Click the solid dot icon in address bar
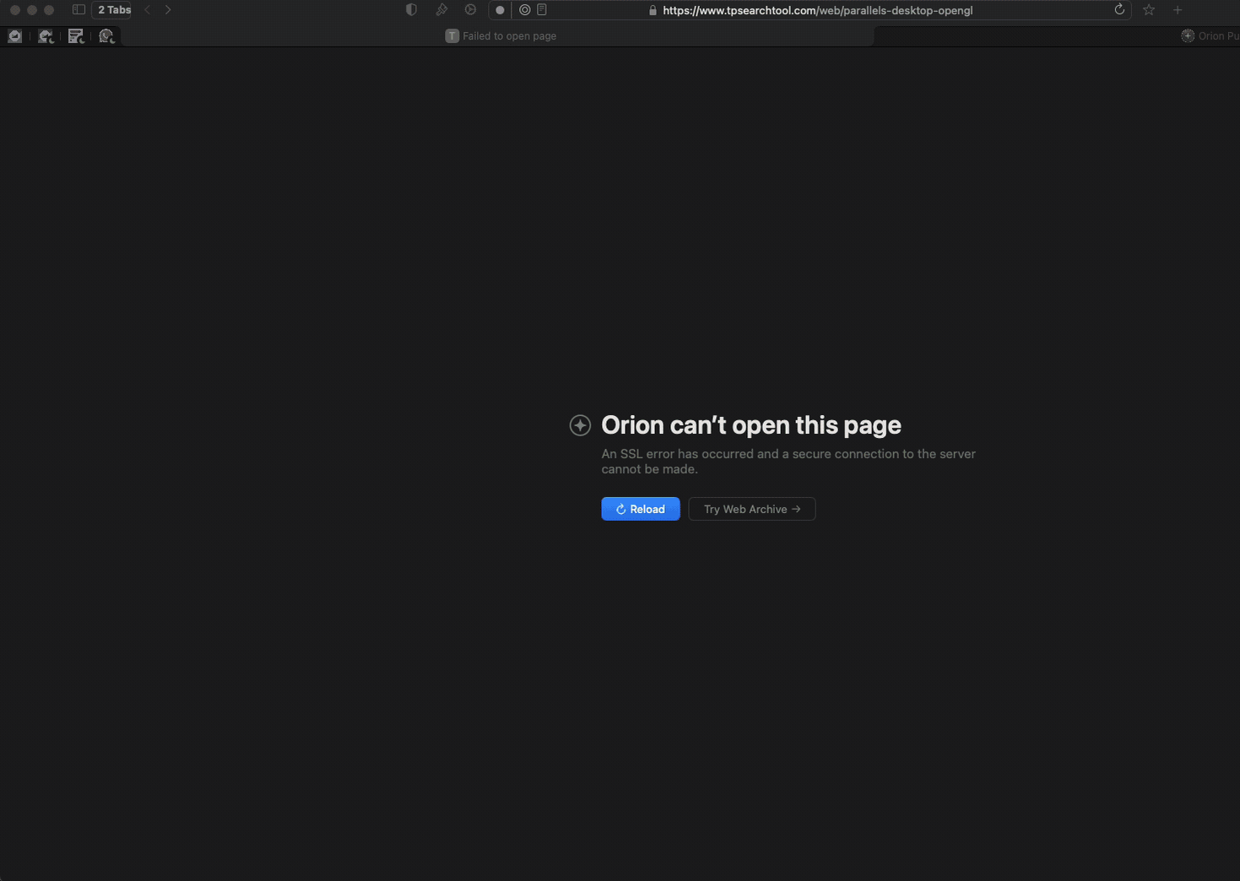The width and height of the screenshot is (1240, 881). click(x=500, y=10)
